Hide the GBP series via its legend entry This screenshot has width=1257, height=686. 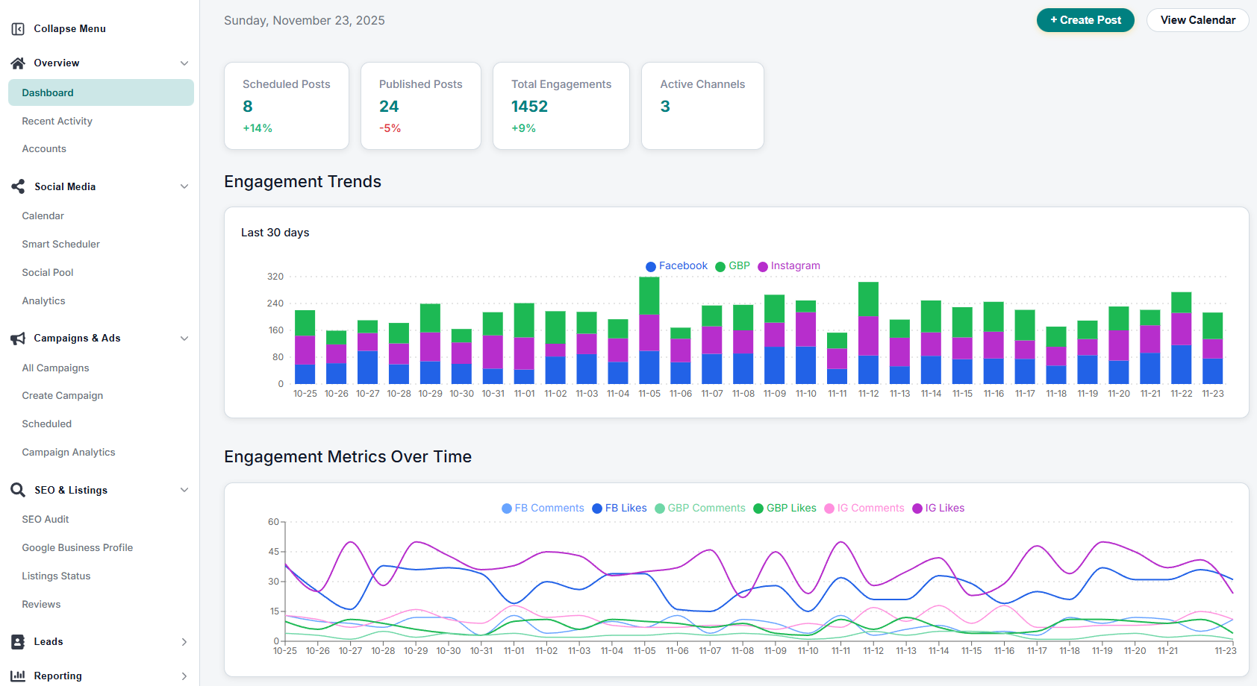[732, 265]
